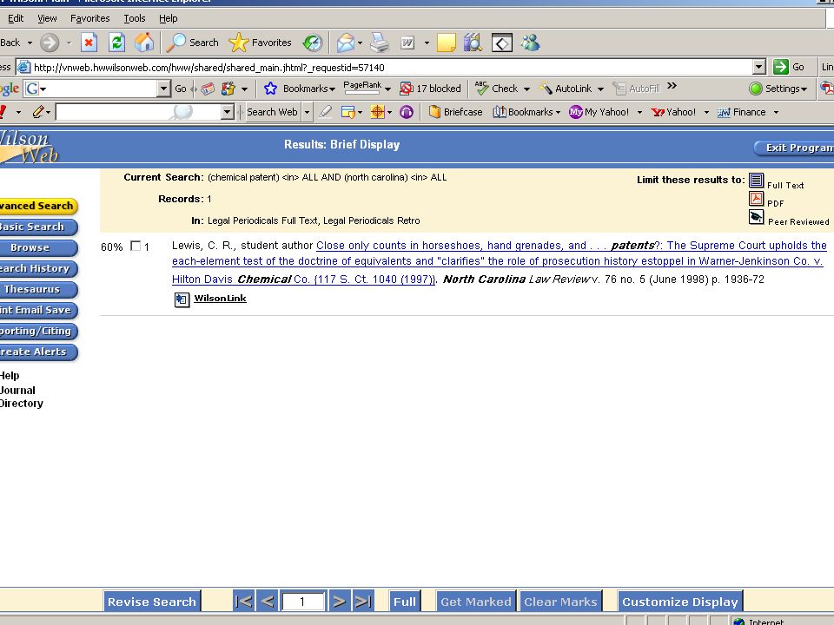This screenshot has height=625, width=834.
Task: Click the yellow note Discuss icon
Action: (x=447, y=43)
